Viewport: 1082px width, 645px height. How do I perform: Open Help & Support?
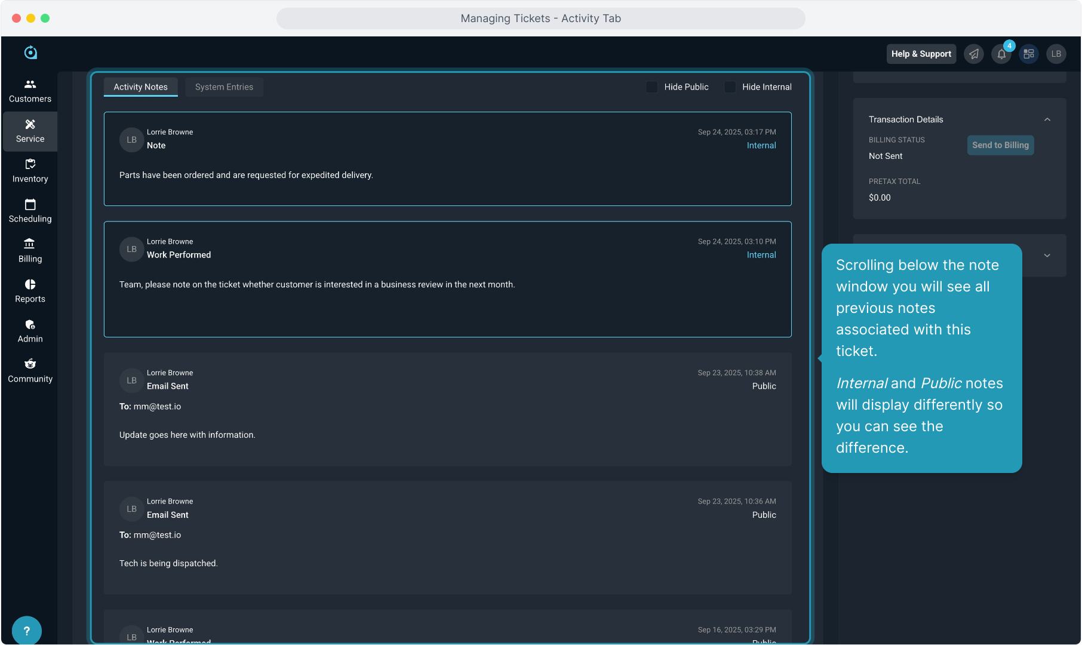pyautogui.click(x=921, y=54)
